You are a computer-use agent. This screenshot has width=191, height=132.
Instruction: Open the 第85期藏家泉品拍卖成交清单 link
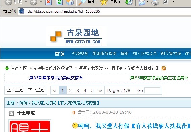pyautogui.click(x=56, y=78)
